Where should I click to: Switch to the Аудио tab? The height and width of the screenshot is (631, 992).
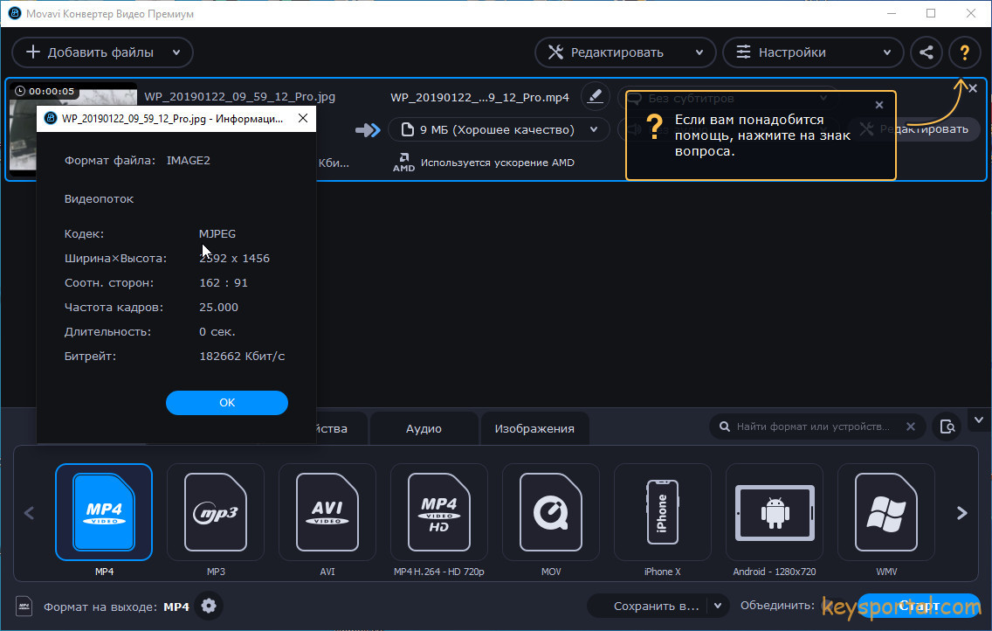pyautogui.click(x=424, y=429)
